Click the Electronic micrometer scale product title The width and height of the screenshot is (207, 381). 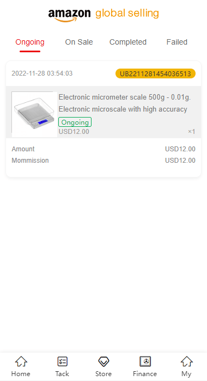tap(125, 103)
